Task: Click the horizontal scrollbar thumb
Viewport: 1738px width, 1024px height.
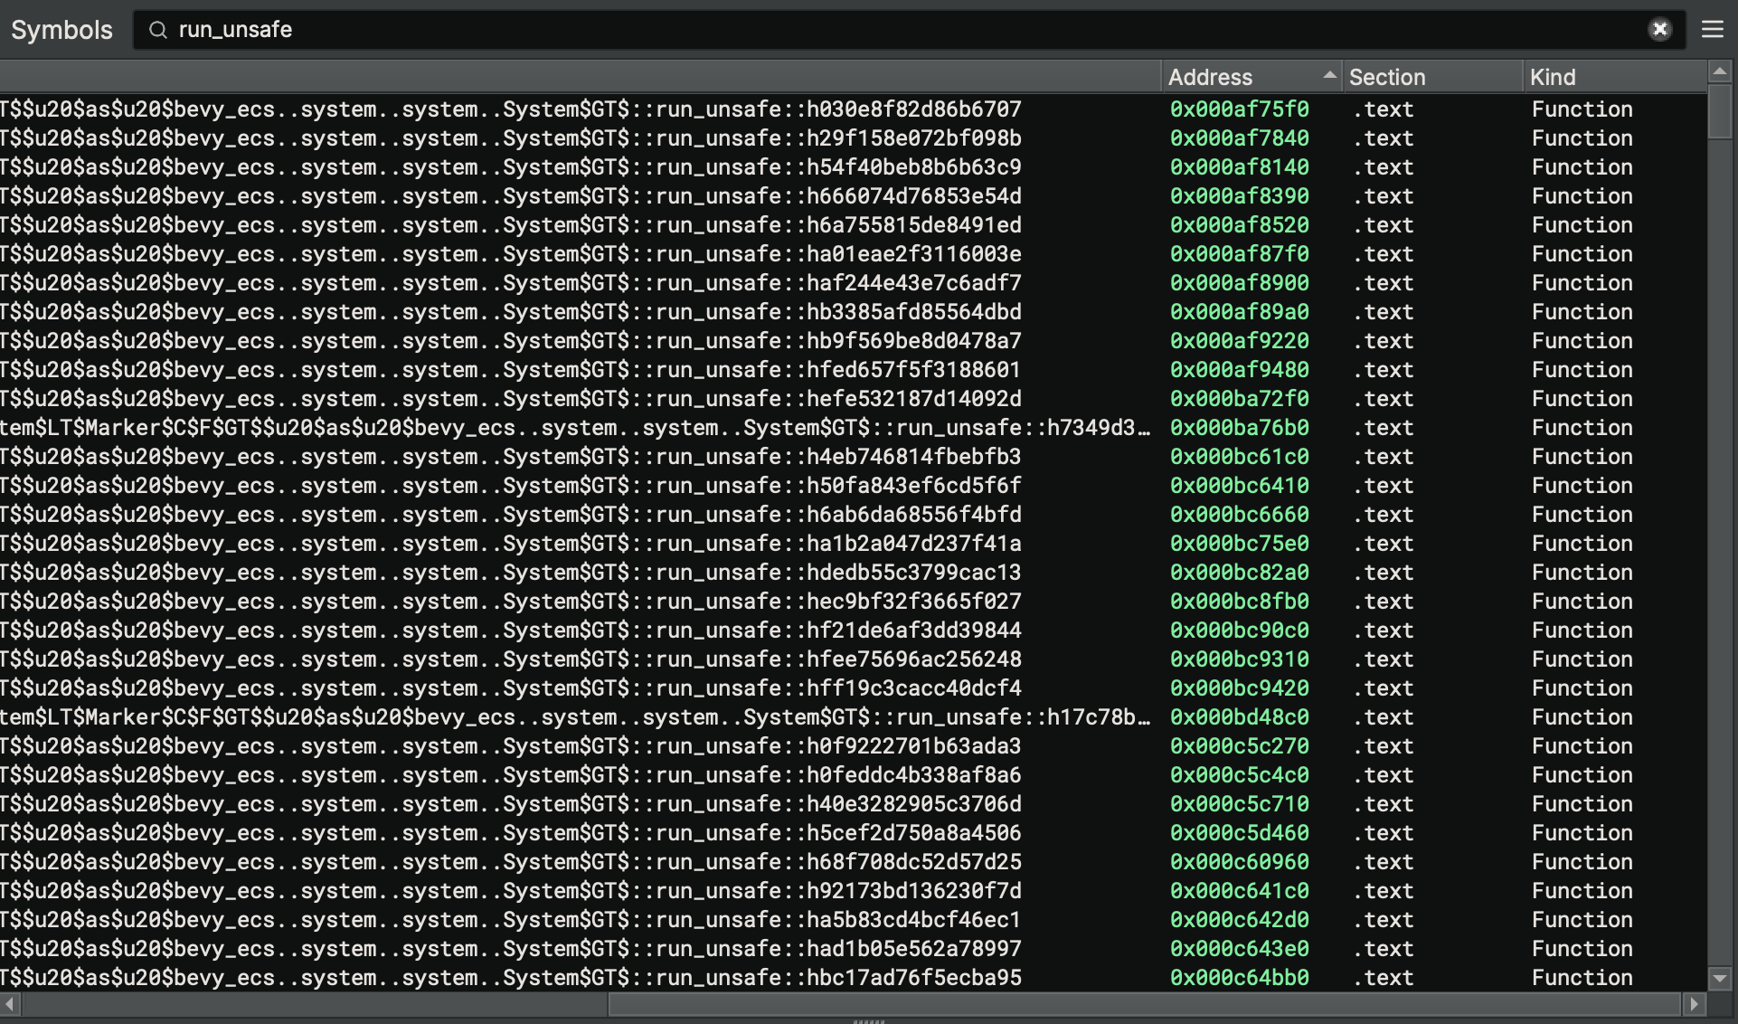Action: [x=1144, y=1003]
